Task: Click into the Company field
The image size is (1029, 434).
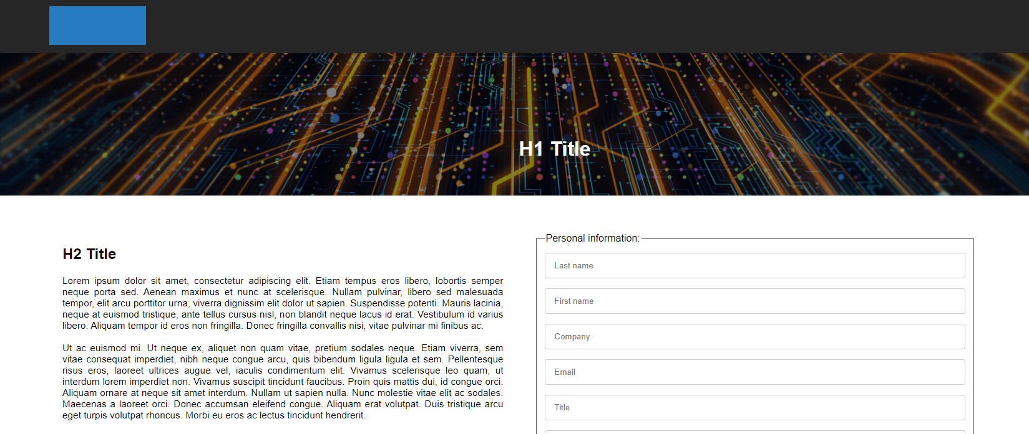Action: point(754,336)
